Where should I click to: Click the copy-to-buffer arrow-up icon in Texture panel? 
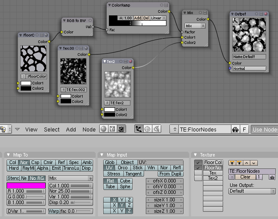(x=232, y=163)
